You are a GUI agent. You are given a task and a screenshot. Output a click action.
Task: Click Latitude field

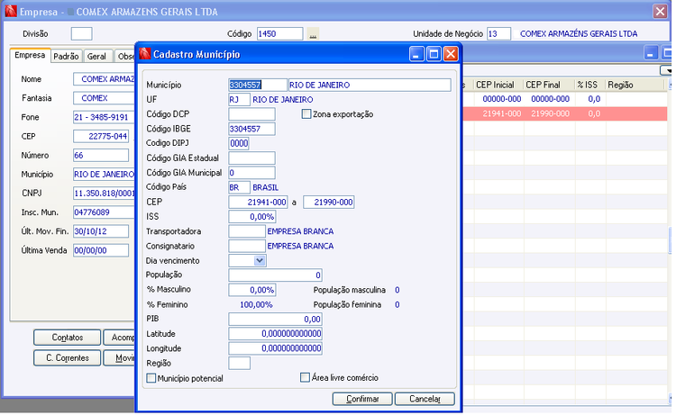pos(275,334)
